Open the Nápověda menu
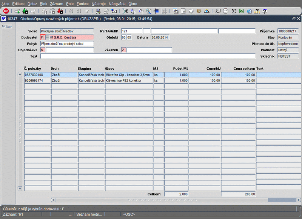 (x=117, y=4)
